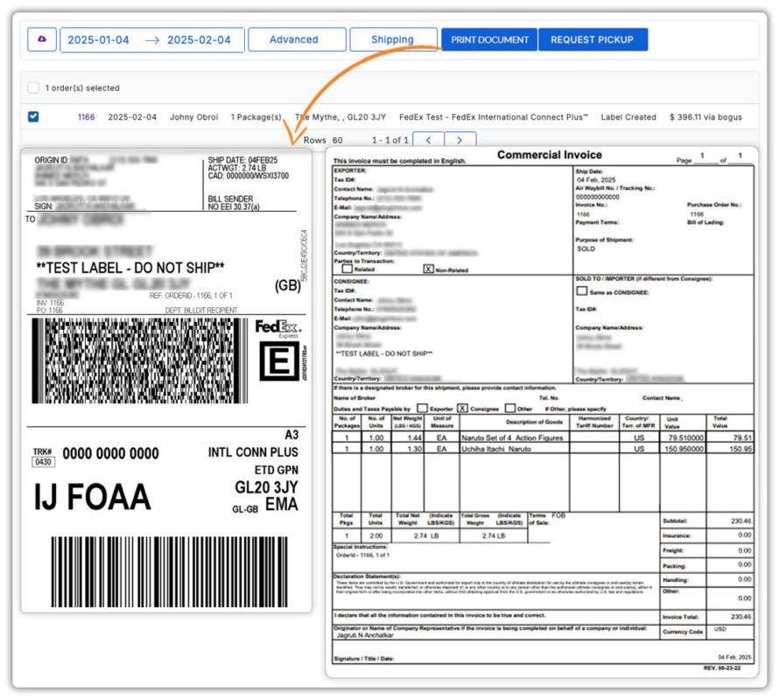Click the "The Mythe, , GL20 3JY" address cell
Image resolution: width=779 pixels, height=700 pixels.
[x=340, y=117]
